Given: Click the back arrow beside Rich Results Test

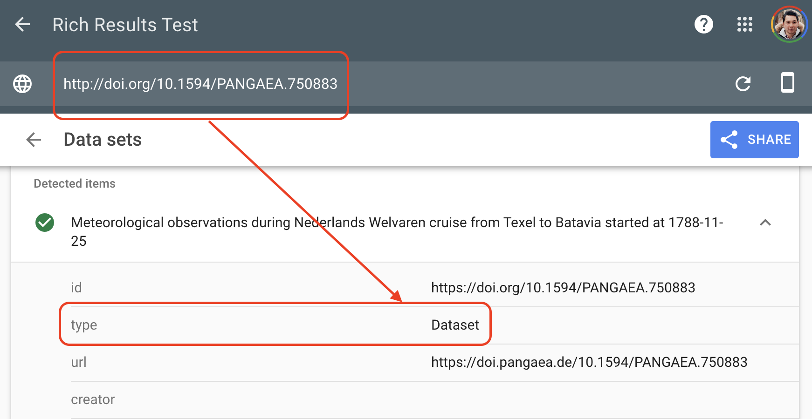Looking at the screenshot, I should 22,25.
